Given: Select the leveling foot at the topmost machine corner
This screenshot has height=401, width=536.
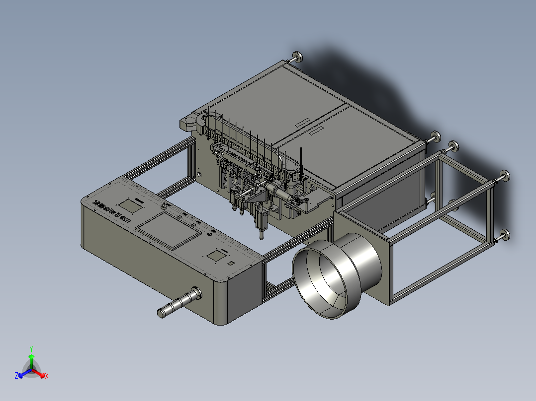Looking at the screenshot, I should pos(297,58).
